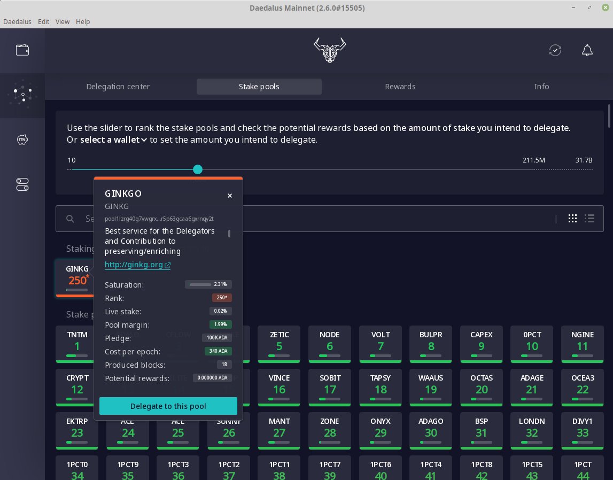This screenshot has width=613, height=480.
Task: Open the ginkg.org external link
Action: point(137,265)
